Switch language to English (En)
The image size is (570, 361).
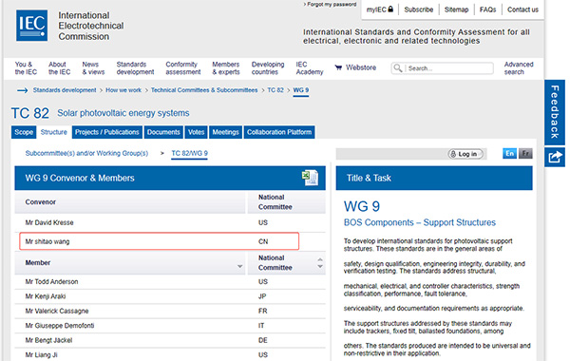tap(509, 153)
